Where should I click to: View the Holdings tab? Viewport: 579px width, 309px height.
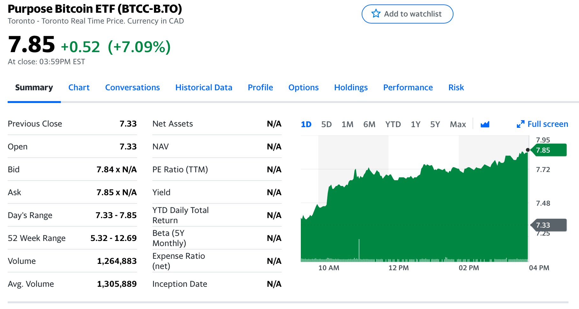(x=351, y=87)
